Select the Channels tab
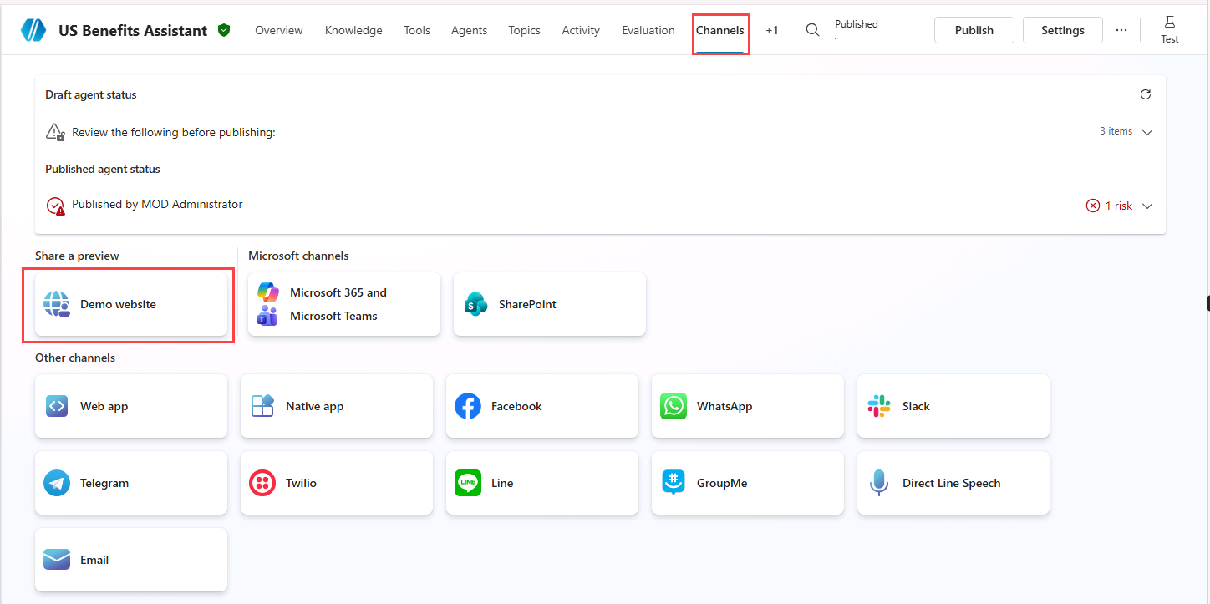This screenshot has height=604, width=1210. (720, 30)
